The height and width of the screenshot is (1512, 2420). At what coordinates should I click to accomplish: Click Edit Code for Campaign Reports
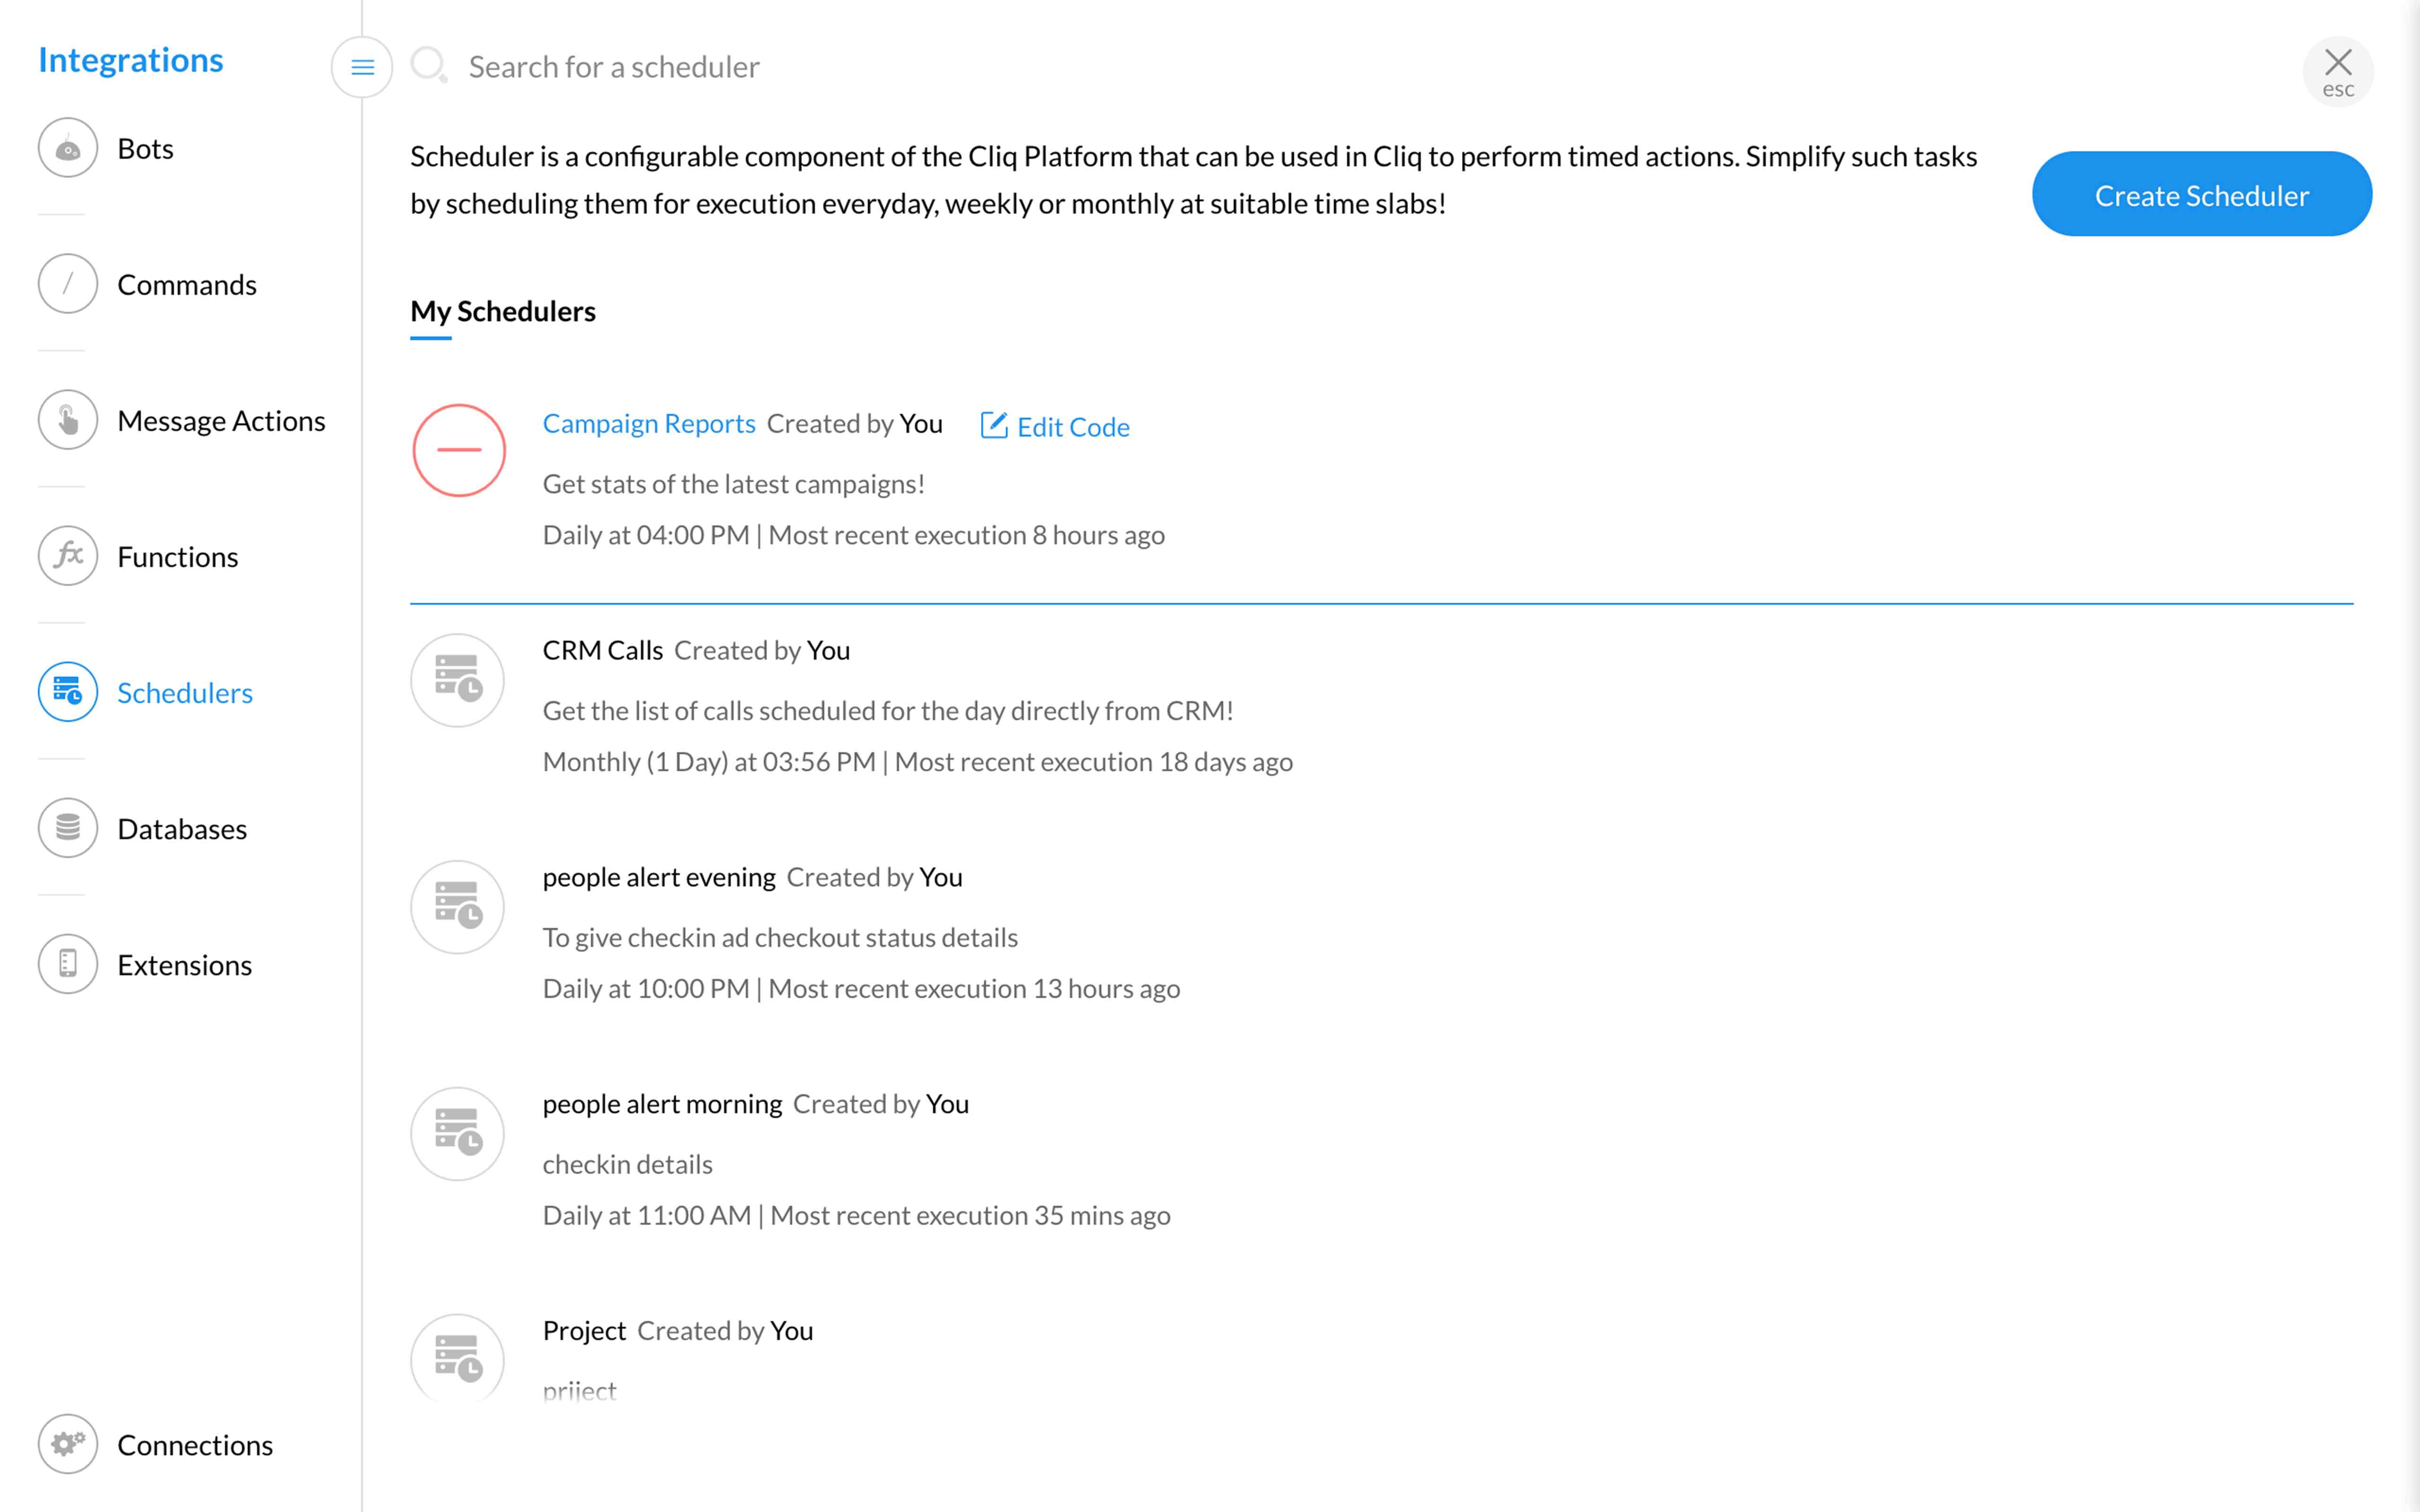pos(1054,426)
